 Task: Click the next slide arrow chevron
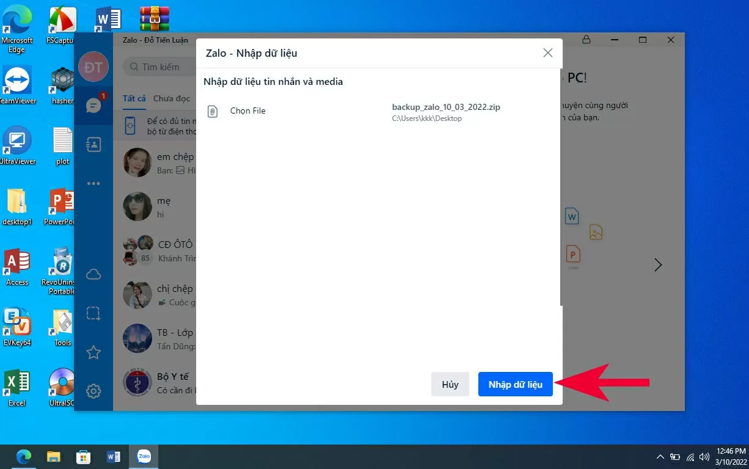[658, 265]
